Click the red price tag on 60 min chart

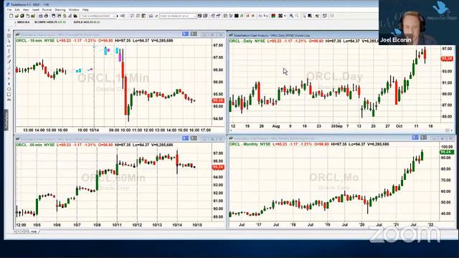coord(218,167)
